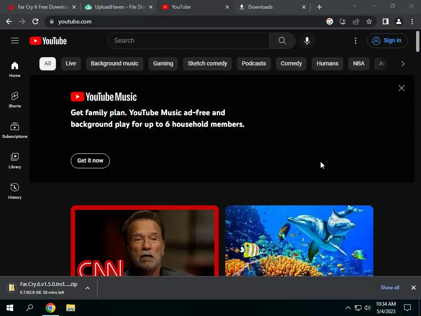This screenshot has width=421, height=316.
Task: Close the UploadHaven tab
Action: (x=151, y=7)
